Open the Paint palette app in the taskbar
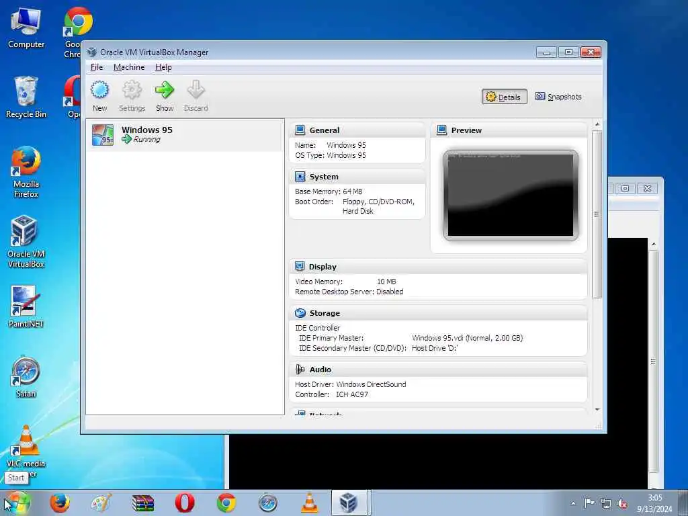Image resolution: width=688 pixels, height=516 pixels. (101, 503)
